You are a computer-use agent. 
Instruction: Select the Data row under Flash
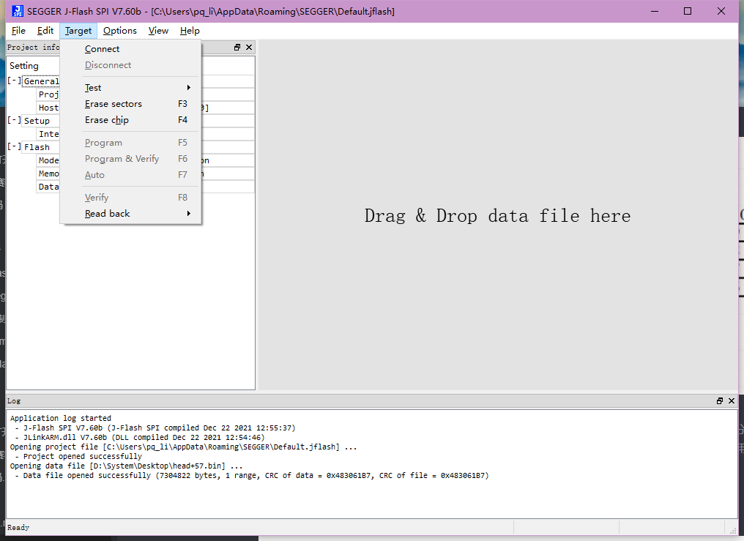click(49, 187)
